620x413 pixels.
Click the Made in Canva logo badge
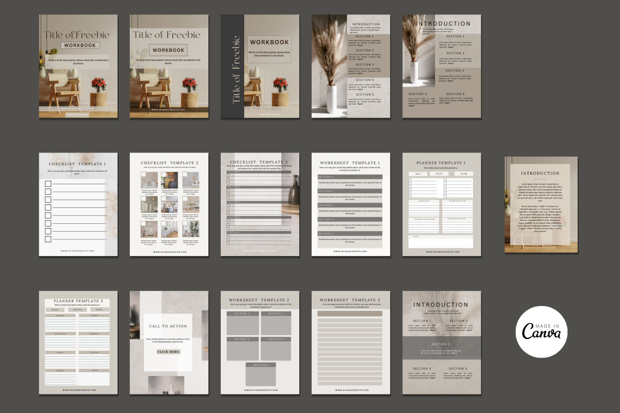click(541, 332)
